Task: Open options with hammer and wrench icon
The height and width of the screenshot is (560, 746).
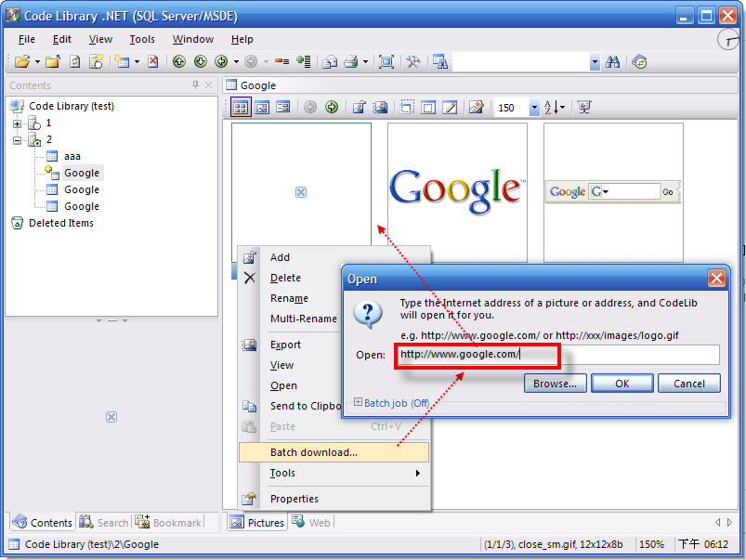Action: pos(413,62)
